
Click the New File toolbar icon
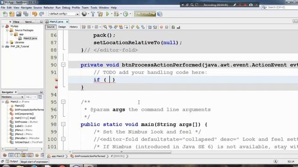coord(5,14)
